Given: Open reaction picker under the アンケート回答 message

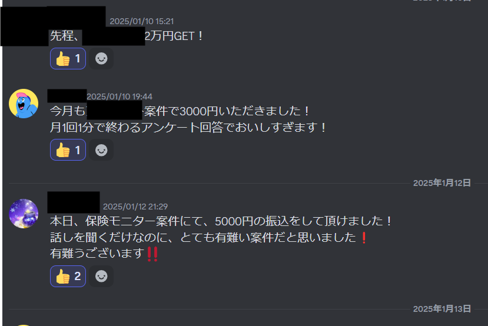Looking at the screenshot, I should pyautogui.click(x=101, y=150).
